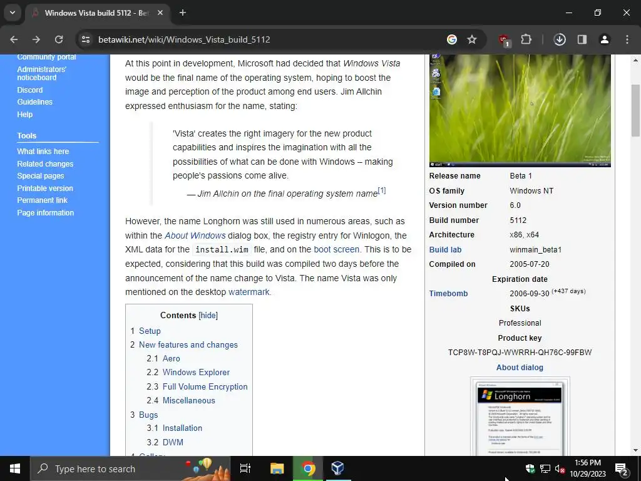Screen dimensions: 641x481
Task: Open the uBlock extension icon
Action: [x=505, y=40]
